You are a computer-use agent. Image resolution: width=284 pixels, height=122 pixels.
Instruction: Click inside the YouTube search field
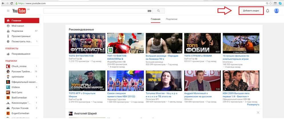point(94,11)
